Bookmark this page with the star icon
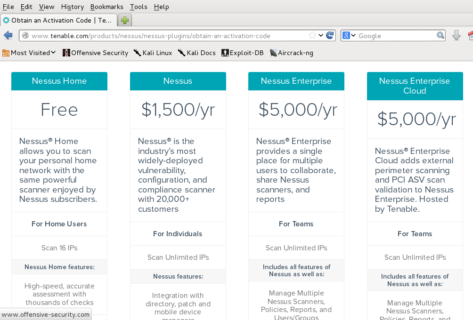The image size is (473, 320). [312, 36]
